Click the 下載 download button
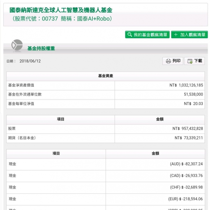Screen dimensions: 210x210 [195, 61]
